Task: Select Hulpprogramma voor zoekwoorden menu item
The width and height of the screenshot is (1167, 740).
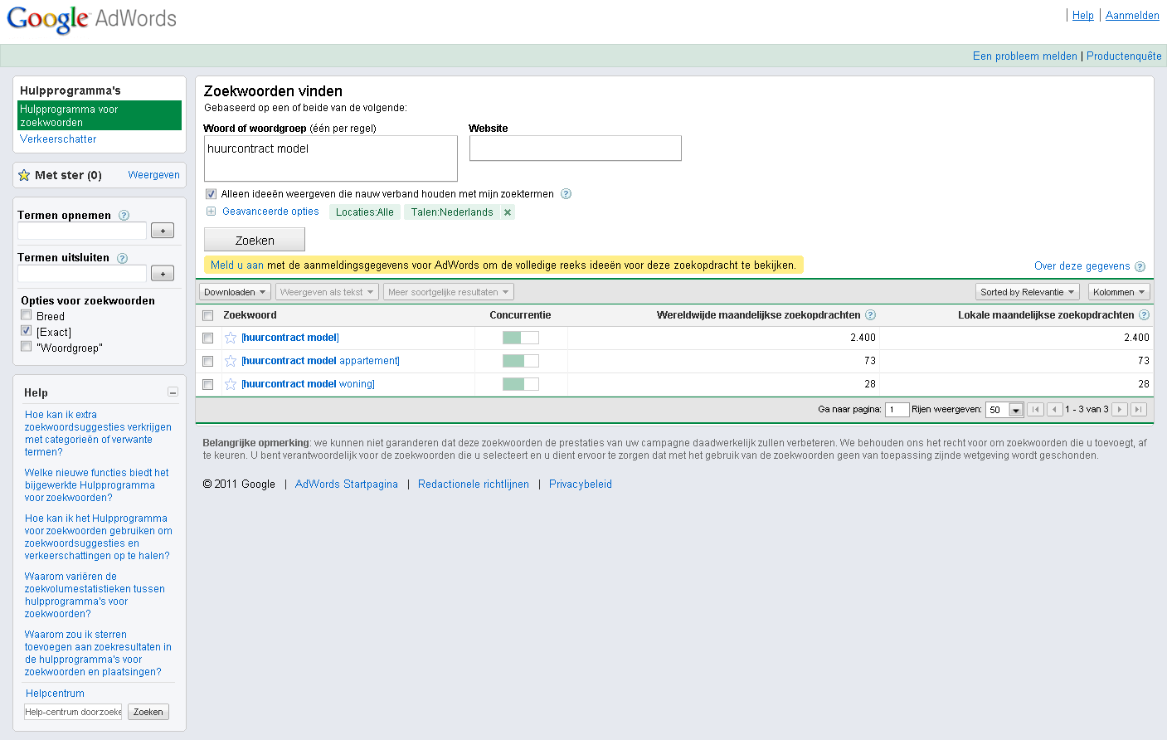Action: tap(100, 115)
